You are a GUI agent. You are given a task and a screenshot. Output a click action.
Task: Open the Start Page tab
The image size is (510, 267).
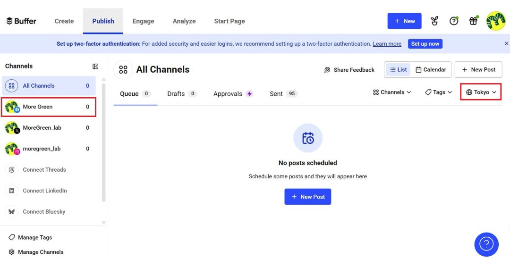coord(229,21)
